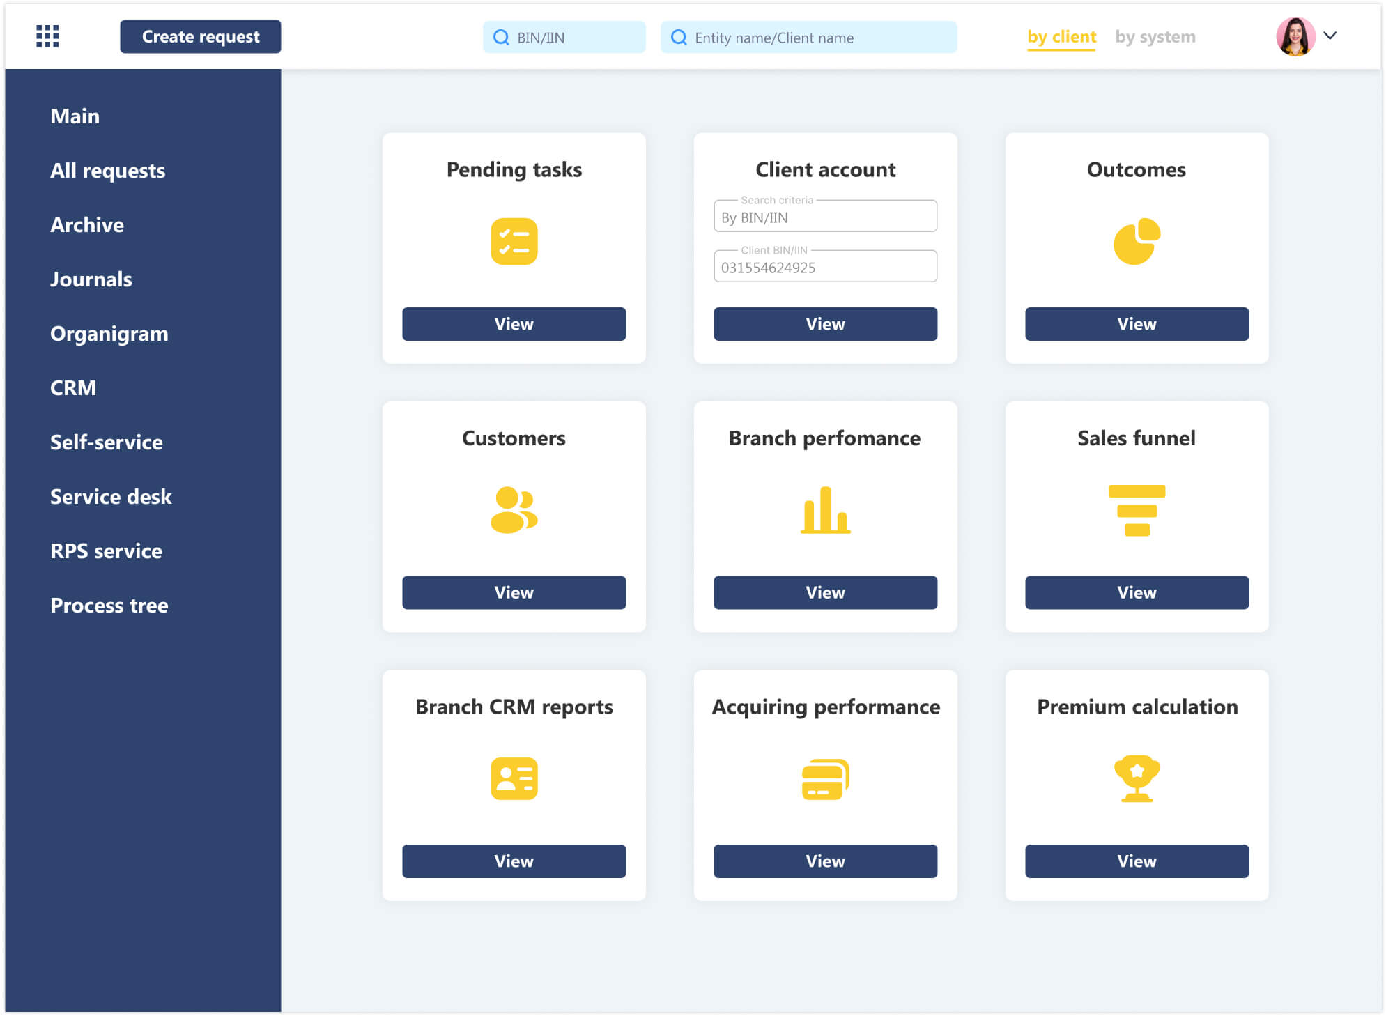Click the Premium calculation trophy icon
The image size is (1386, 1016).
coord(1136,778)
